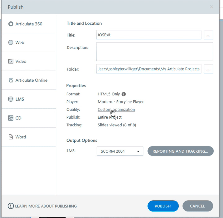Click the Articulate Online icon

(x=11, y=80)
